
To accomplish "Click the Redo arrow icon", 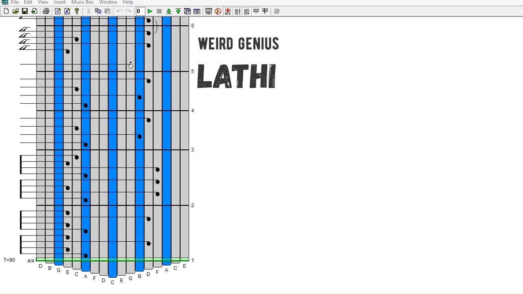I will pyautogui.click(x=128, y=11).
